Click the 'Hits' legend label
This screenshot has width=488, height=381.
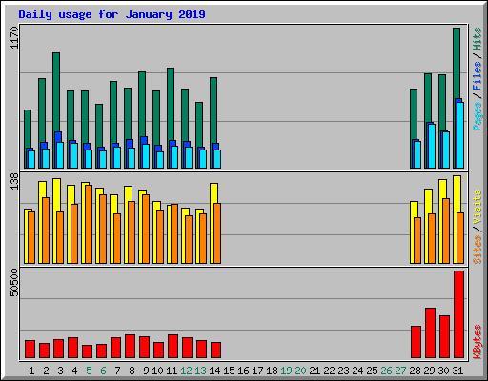(477, 39)
